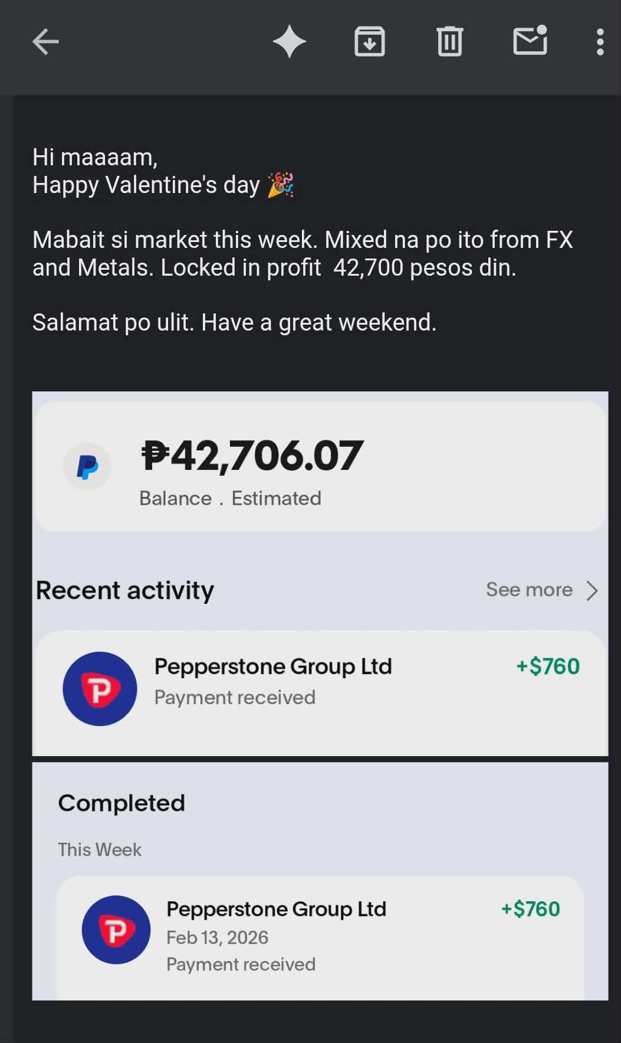Tap the Balance Estimated label
The width and height of the screenshot is (621, 1043).
coord(230,498)
